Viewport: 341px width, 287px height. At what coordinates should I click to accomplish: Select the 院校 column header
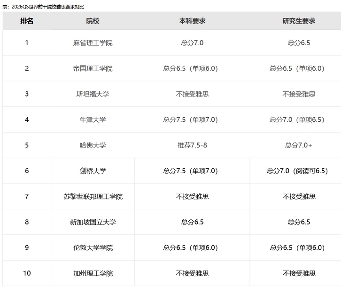point(93,21)
